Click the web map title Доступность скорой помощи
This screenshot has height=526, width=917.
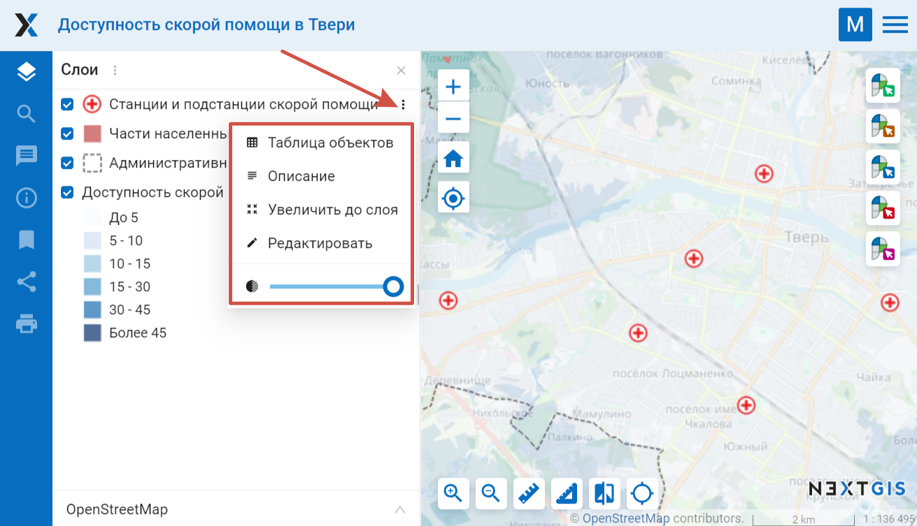tap(206, 25)
